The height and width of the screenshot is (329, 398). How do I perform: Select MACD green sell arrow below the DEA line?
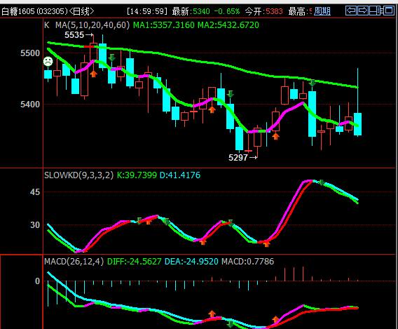point(231,324)
